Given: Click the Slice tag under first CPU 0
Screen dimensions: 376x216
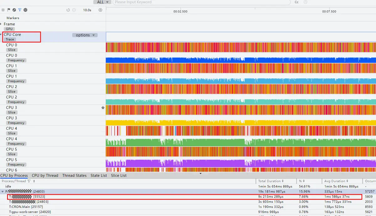Looking at the screenshot, I should [12, 50].
